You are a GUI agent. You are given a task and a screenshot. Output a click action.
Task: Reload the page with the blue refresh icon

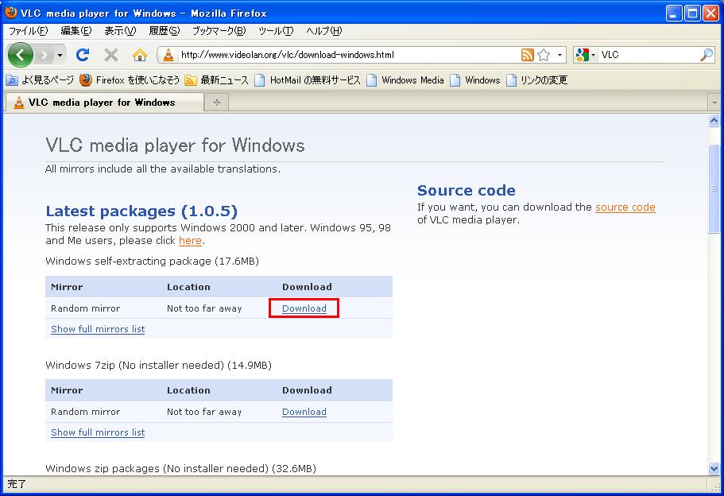83,55
